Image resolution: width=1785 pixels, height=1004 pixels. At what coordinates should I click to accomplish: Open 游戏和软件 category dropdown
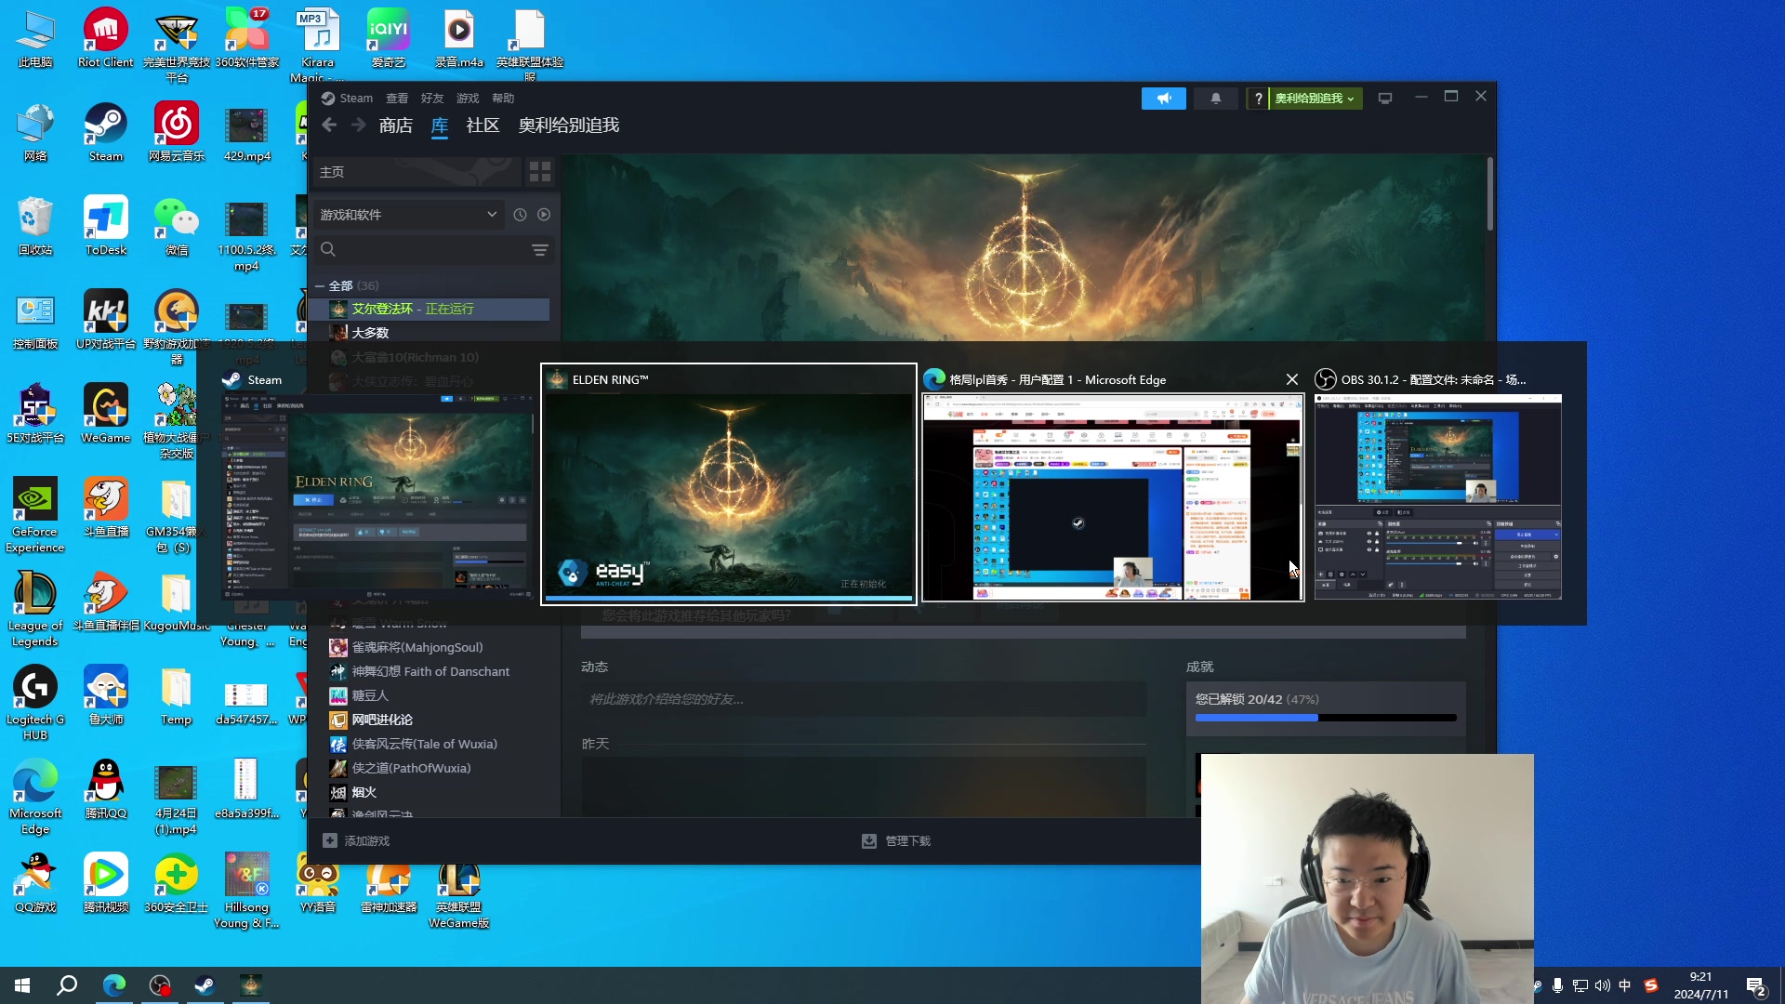[407, 215]
